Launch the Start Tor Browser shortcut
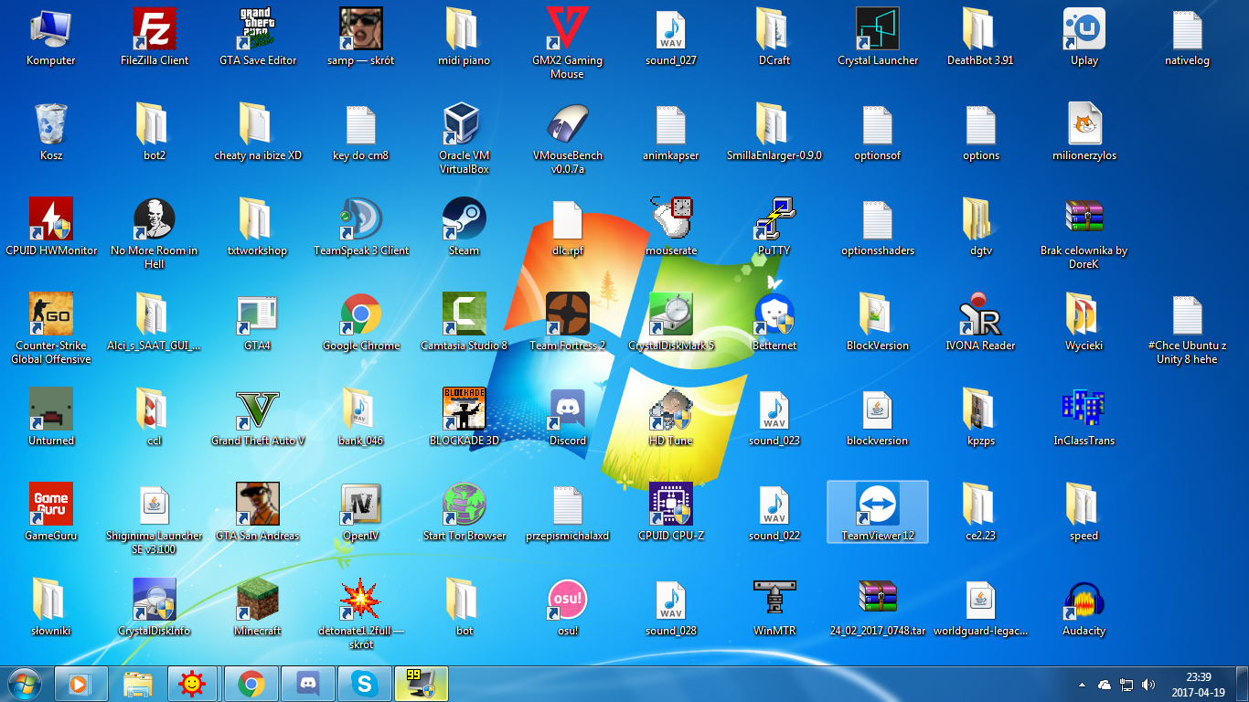The width and height of the screenshot is (1249, 702). pos(464,505)
